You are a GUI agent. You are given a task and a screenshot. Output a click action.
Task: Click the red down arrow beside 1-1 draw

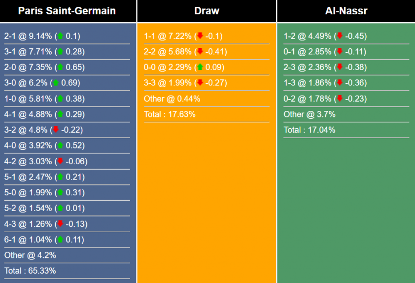click(x=200, y=36)
